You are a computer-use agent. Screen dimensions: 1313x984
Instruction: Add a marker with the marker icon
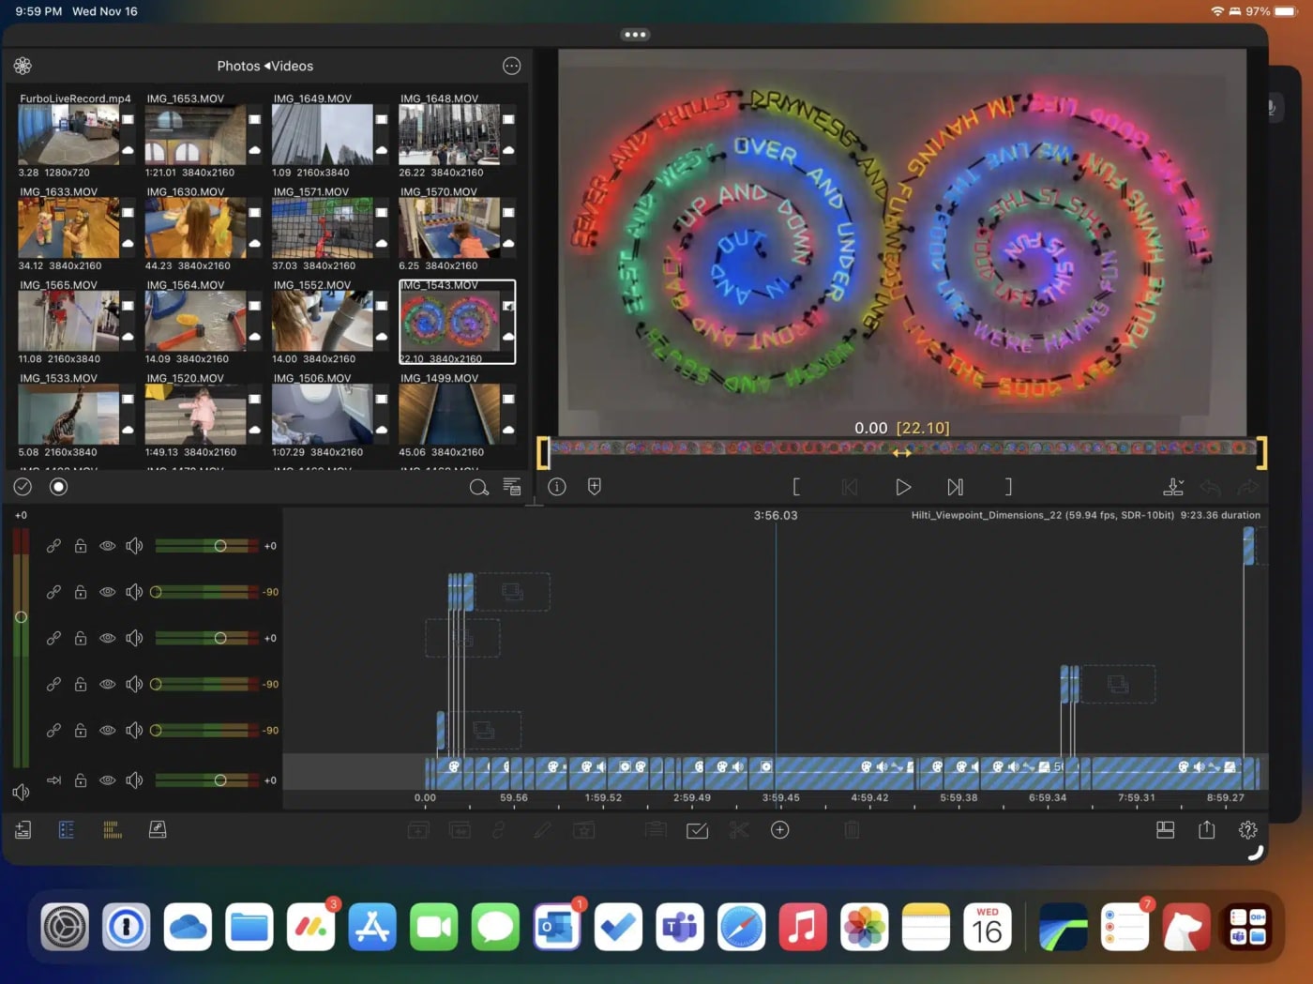pyautogui.click(x=595, y=487)
